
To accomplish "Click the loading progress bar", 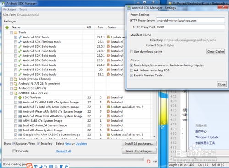I will [73, 159].
